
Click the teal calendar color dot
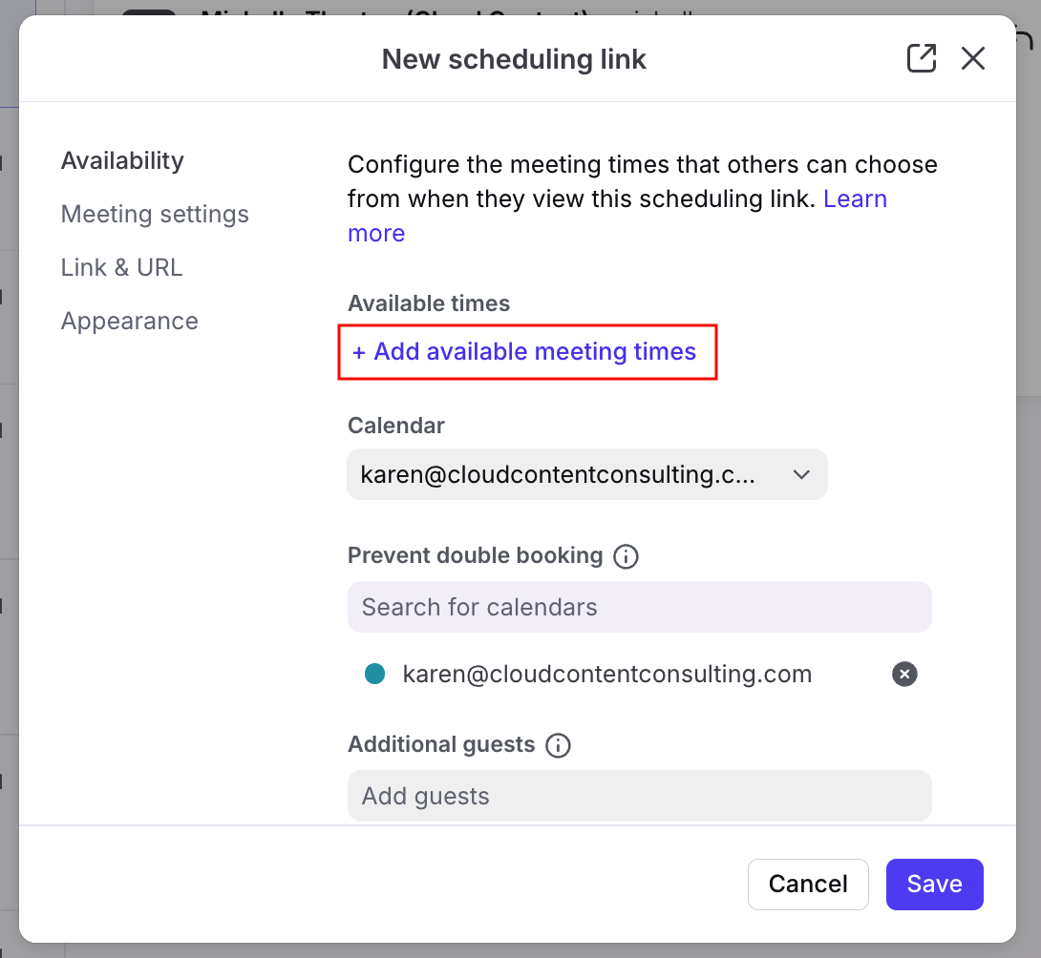(x=374, y=675)
